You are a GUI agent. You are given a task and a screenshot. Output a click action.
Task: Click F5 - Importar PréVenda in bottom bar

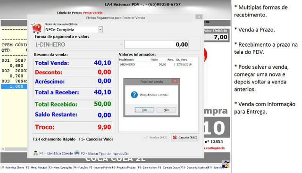pos(101,168)
